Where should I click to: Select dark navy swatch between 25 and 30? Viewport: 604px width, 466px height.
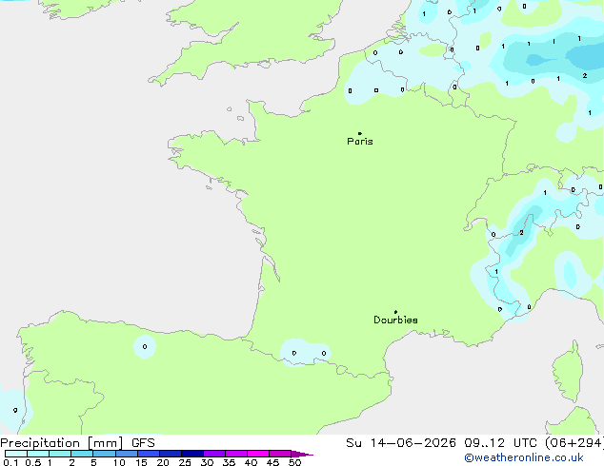192,454
